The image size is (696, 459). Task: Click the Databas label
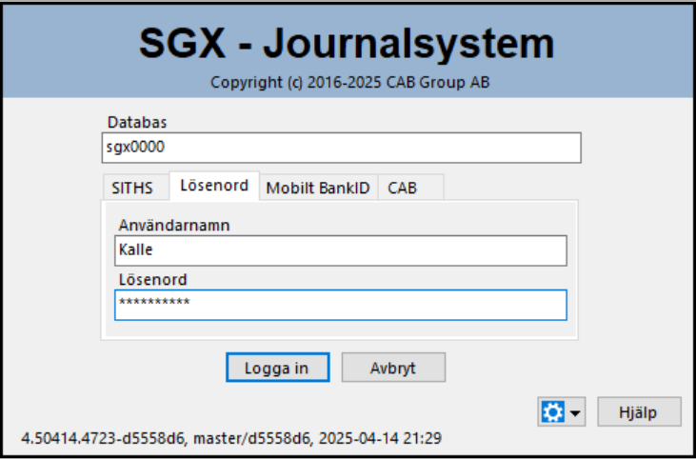[137, 122]
